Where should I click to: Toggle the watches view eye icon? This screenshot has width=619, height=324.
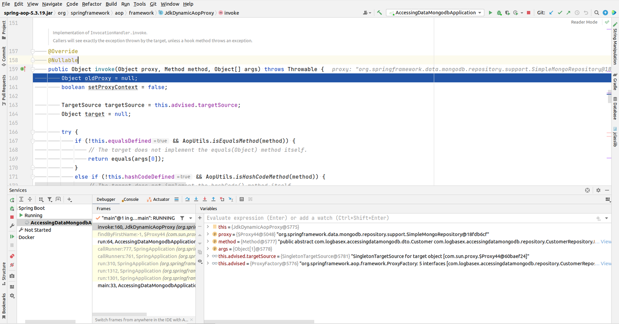click(x=200, y=261)
